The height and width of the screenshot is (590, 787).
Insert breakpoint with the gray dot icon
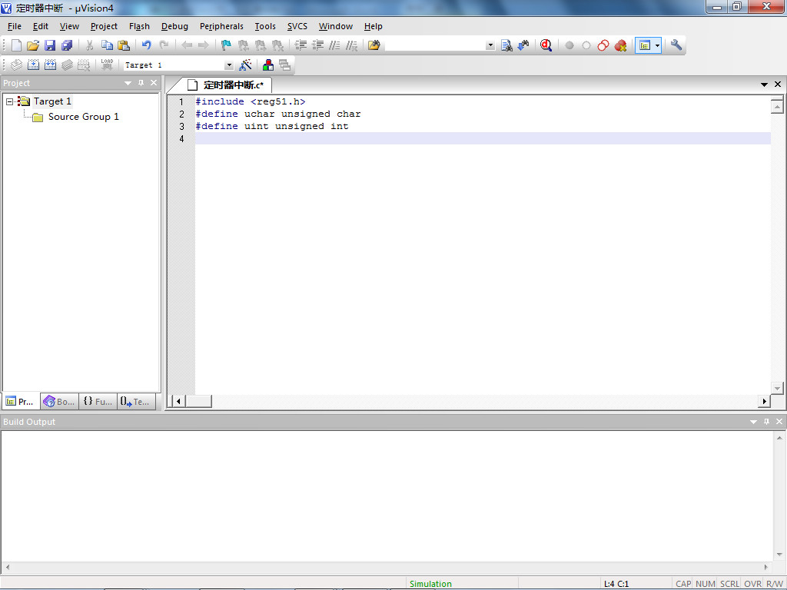coord(569,45)
